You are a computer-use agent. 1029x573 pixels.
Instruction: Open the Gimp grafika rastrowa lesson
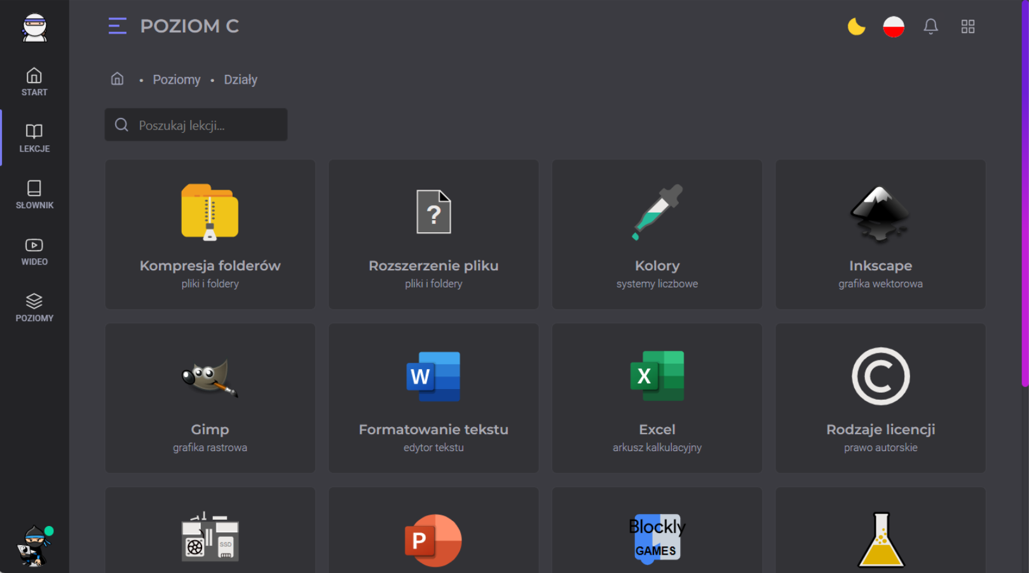click(x=210, y=398)
